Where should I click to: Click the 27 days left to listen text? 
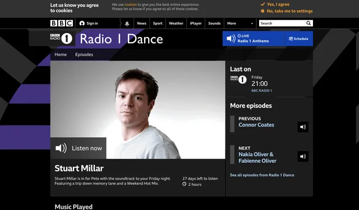pos(200,179)
